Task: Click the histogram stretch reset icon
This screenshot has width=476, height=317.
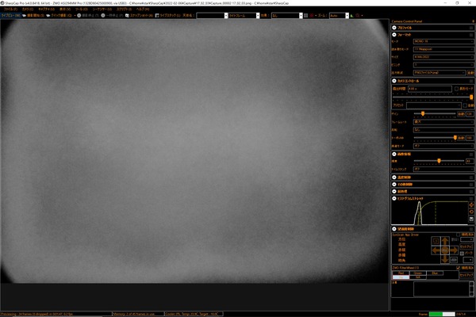Action: point(471,212)
